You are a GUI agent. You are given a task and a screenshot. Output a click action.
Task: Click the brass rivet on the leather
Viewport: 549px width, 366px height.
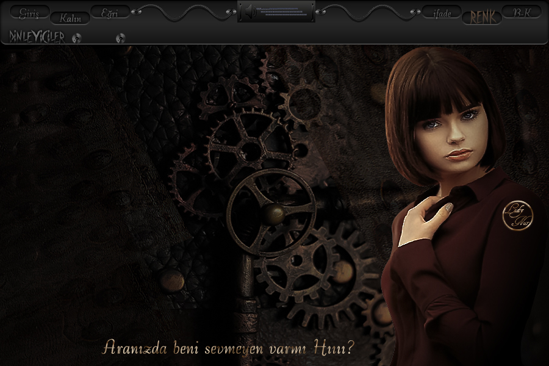[172, 280]
